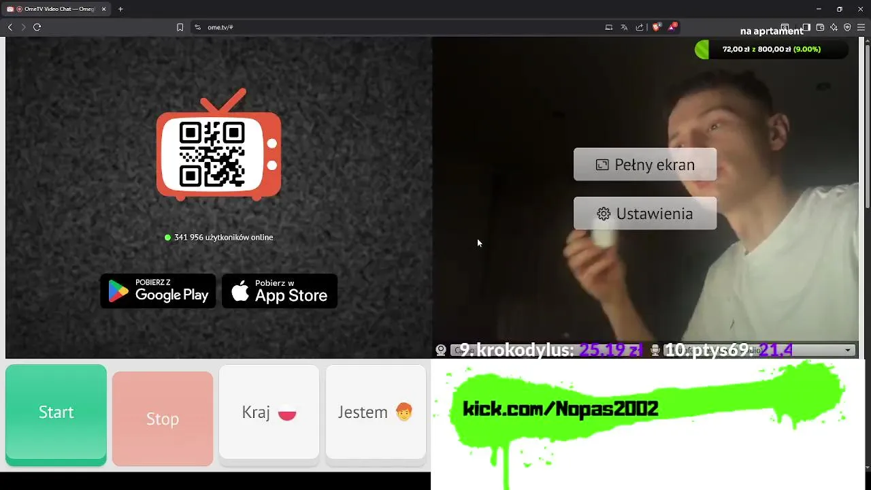
Task: Click the webcam icon below video
Action: click(441, 350)
